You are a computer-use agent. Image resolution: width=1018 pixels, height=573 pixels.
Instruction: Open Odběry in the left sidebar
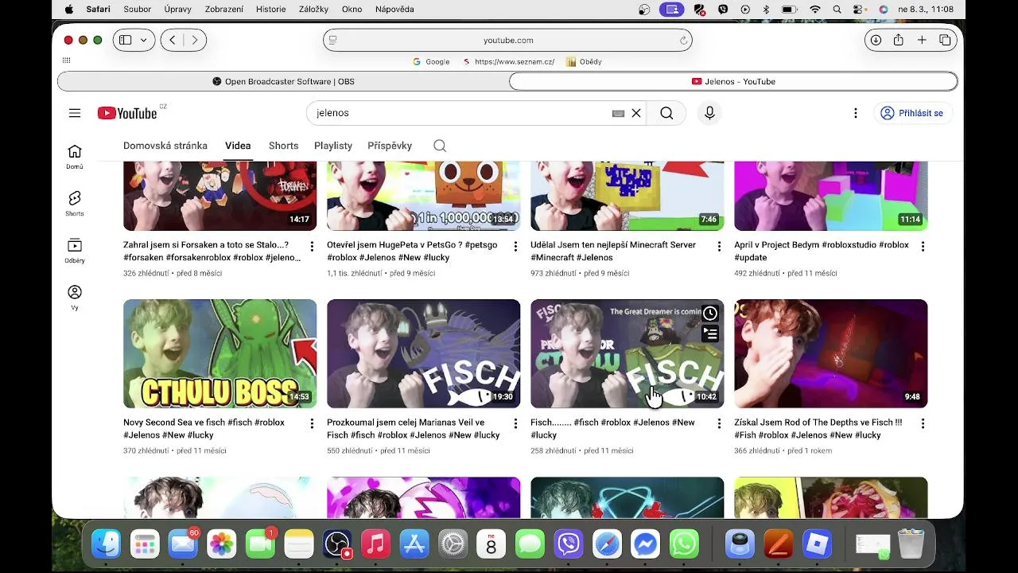(x=74, y=251)
